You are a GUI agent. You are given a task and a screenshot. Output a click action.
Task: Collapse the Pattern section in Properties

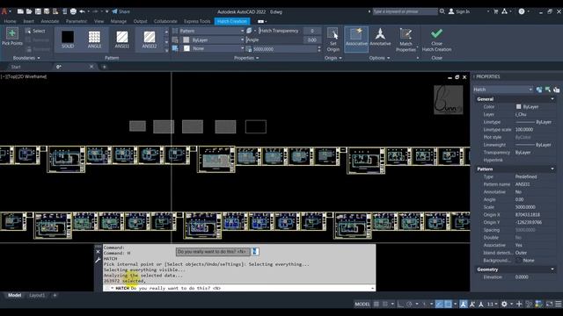coord(552,169)
